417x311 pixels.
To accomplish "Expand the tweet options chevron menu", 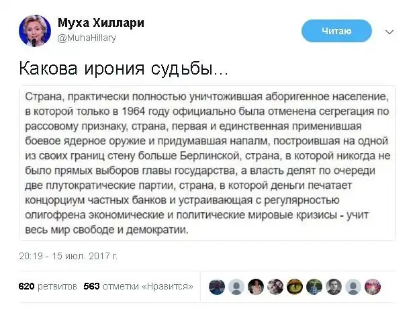I will (x=389, y=31).
